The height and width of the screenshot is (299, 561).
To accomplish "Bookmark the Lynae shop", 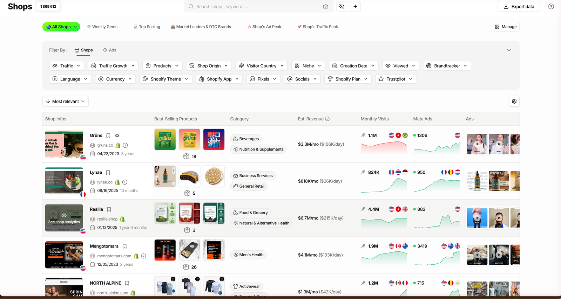I will (108, 172).
